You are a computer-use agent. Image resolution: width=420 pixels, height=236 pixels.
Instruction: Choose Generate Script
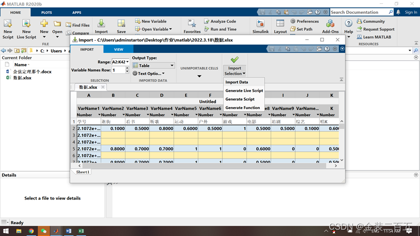click(240, 99)
